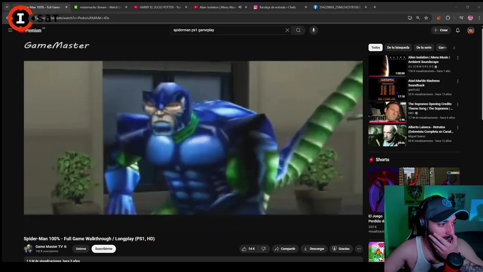Image resolution: width=483 pixels, height=272 pixels.
Task: Open the orange extension icon
Action: coord(438,18)
